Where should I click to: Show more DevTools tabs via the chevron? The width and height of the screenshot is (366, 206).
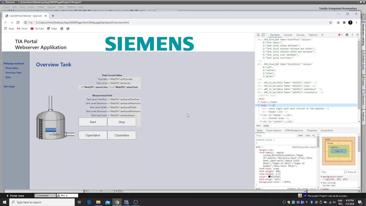coord(322,35)
